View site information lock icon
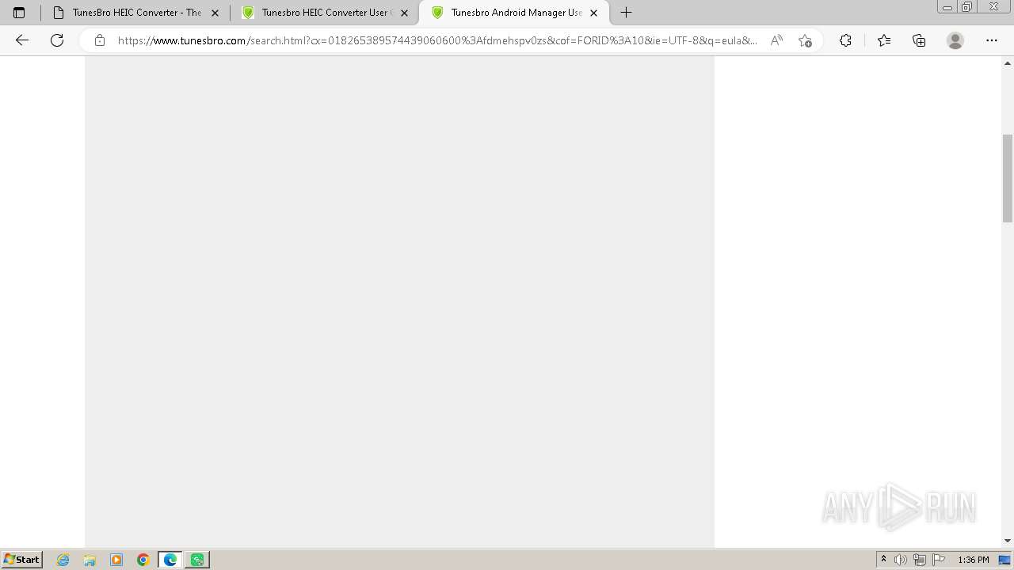Screen dimensions: 1014x570 99,40
